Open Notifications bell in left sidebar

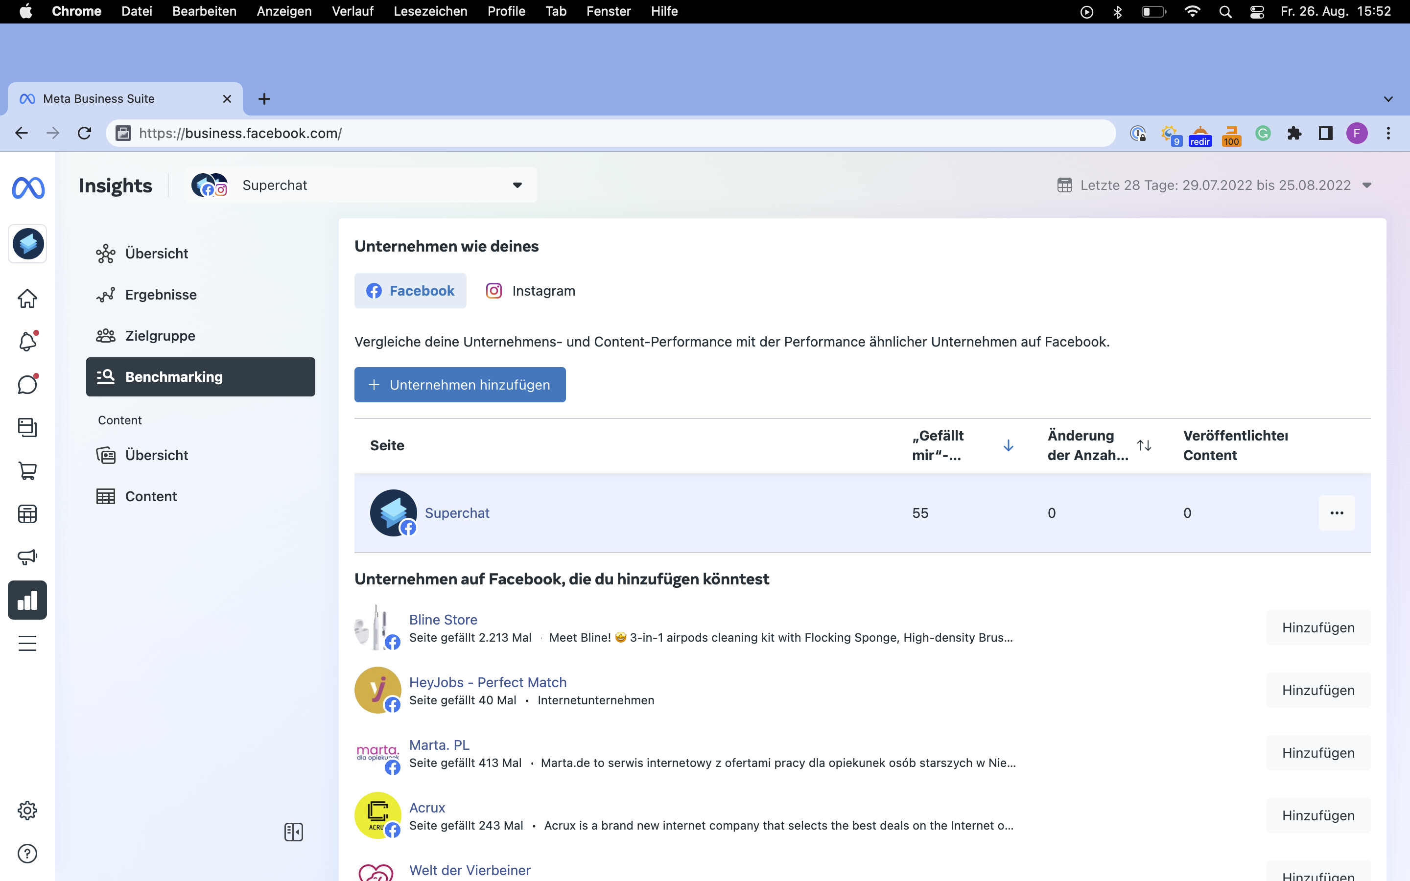(27, 341)
